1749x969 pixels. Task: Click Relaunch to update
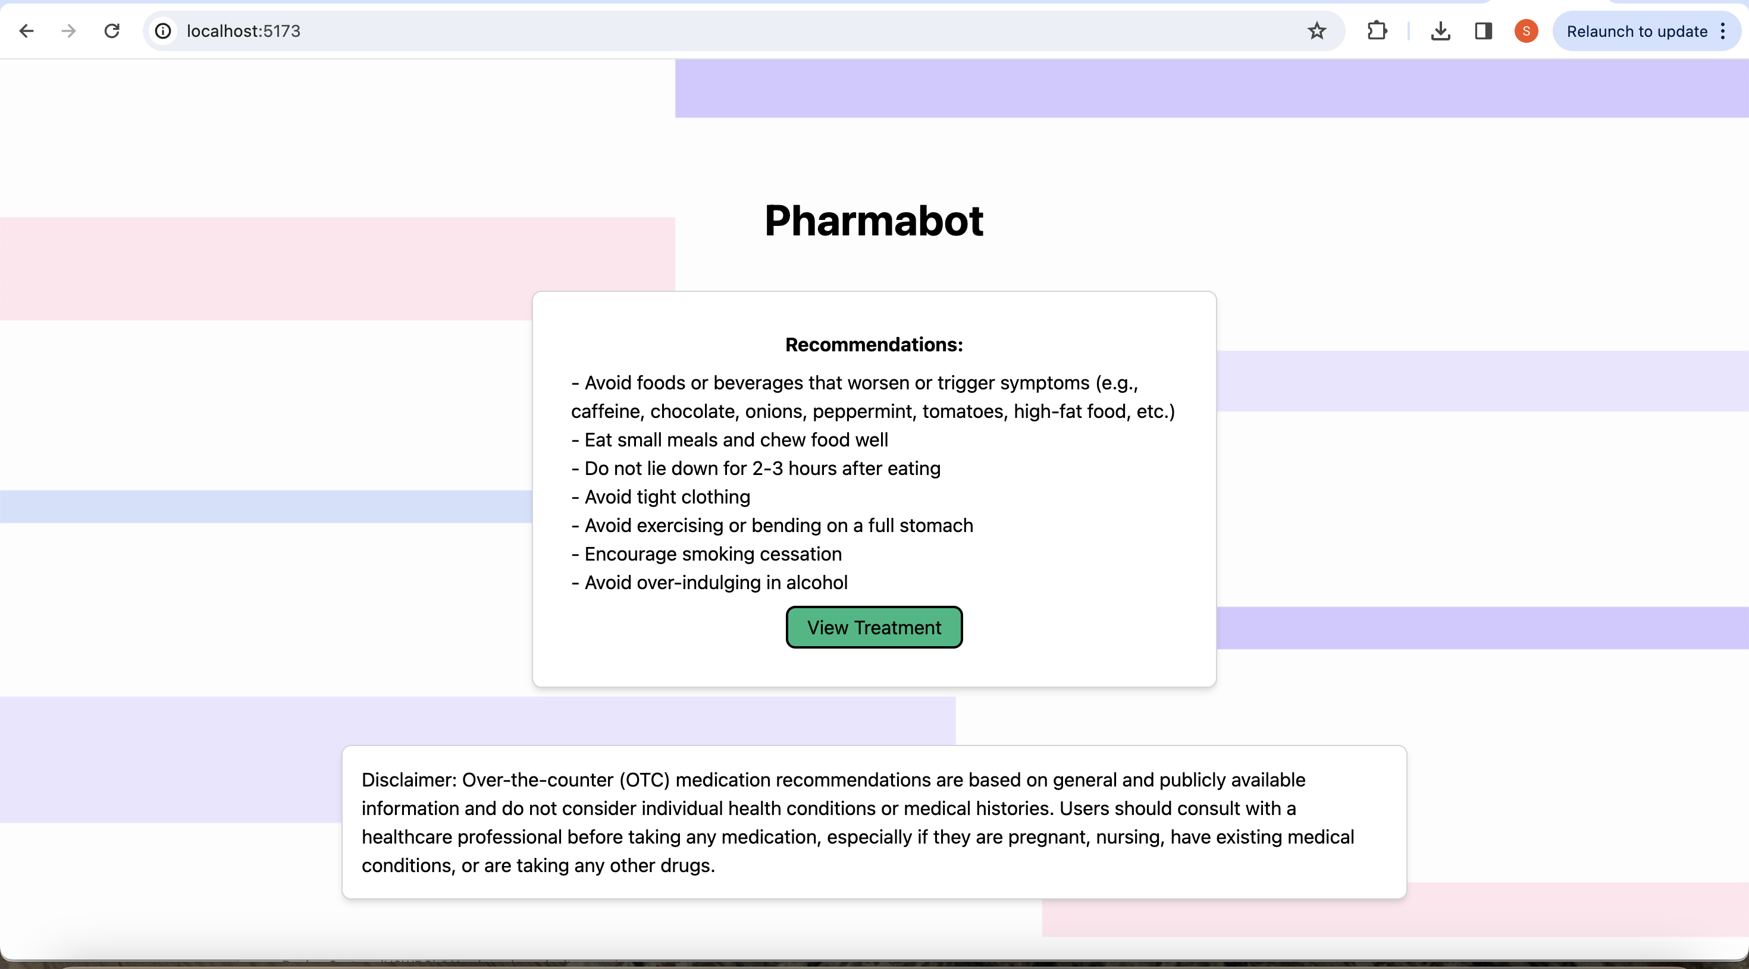point(1635,32)
